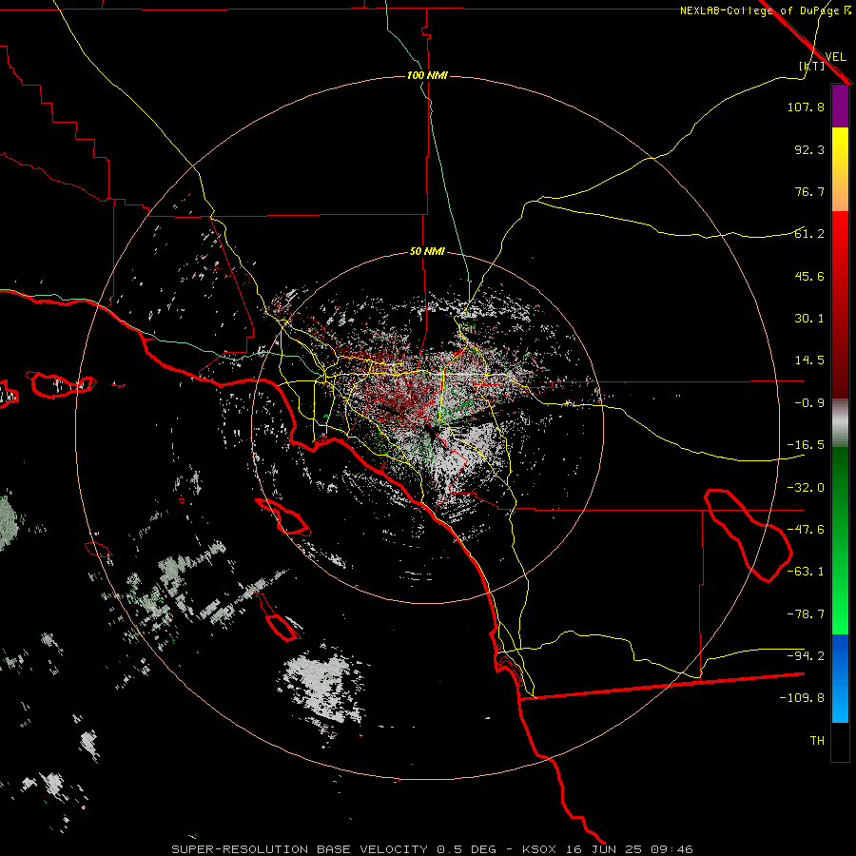Click the blue segment of color bar

tap(840, 678)
